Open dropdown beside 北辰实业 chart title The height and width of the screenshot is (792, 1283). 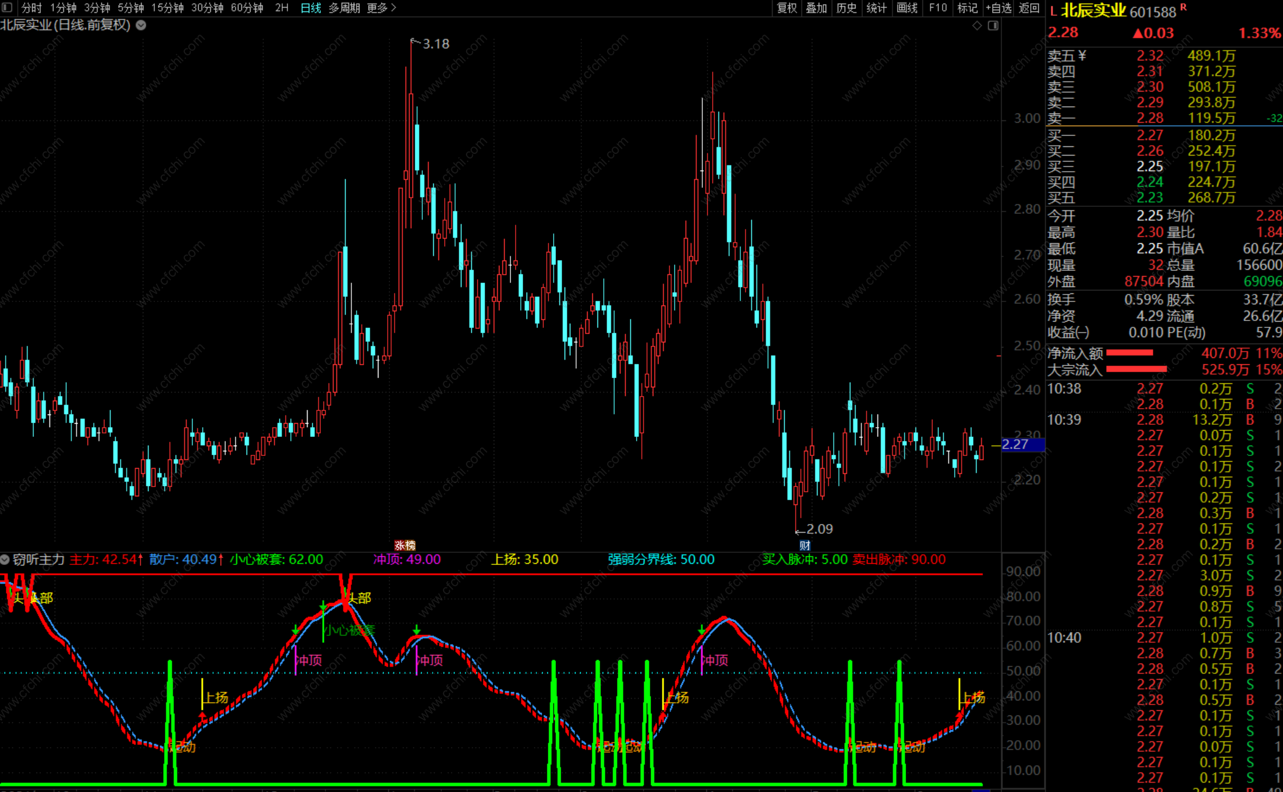tap(141, 25)
